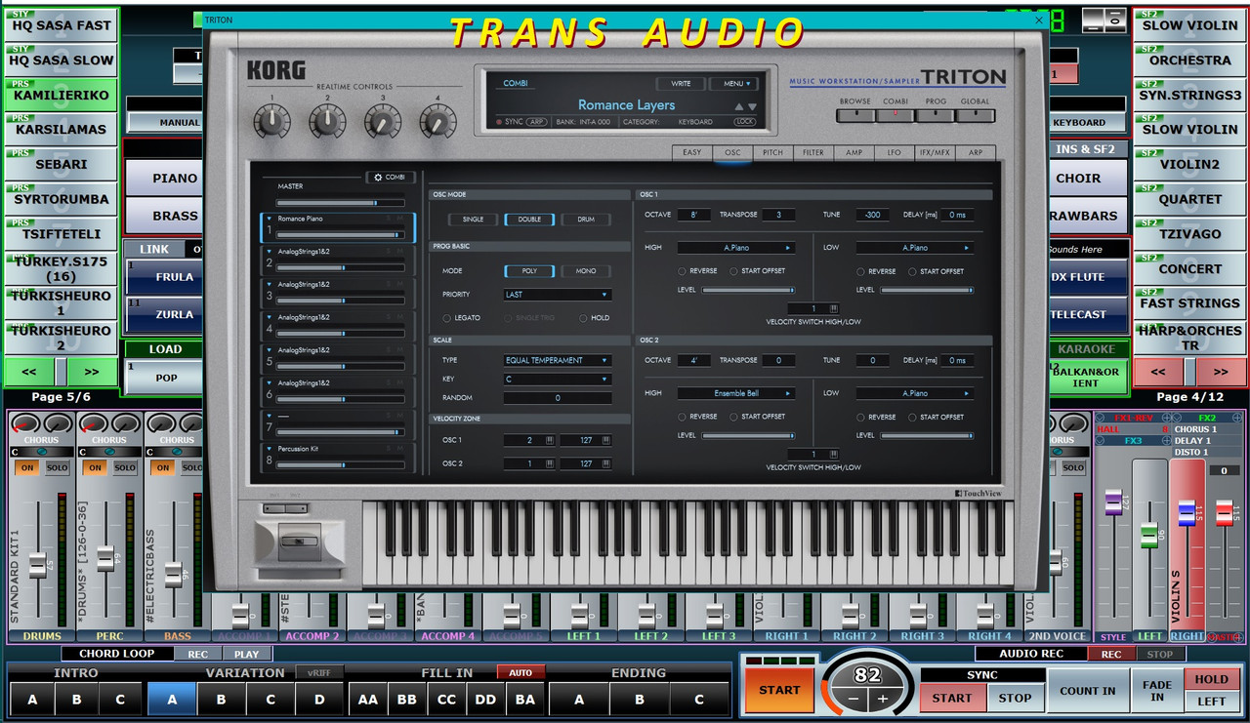This screenshot has height=723, width=1250.
Task: Switch to the IFX/MFX tab
Action: [x=934, y=152]
